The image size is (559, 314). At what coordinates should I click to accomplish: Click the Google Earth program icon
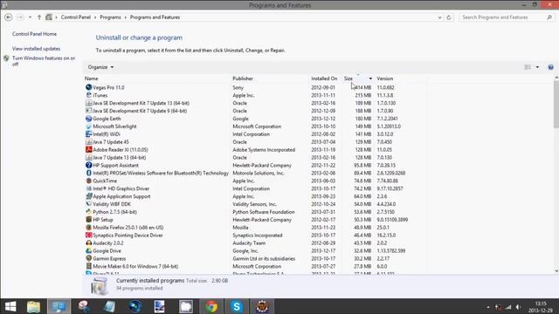pyautogui.click(x=89, y=119)
